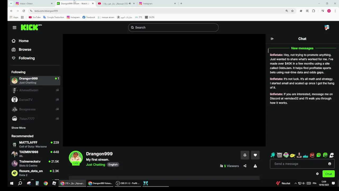Screen dimensions: 339x191
Task: Insert the yellow lemon face emote
Action: click(x=292, y=155)
